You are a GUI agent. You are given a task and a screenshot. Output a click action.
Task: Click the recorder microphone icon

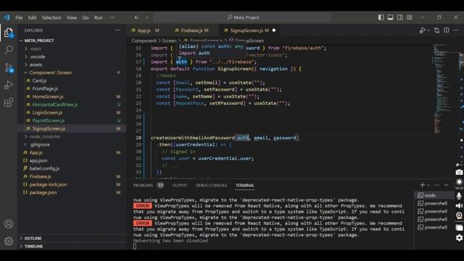(459, 195)
